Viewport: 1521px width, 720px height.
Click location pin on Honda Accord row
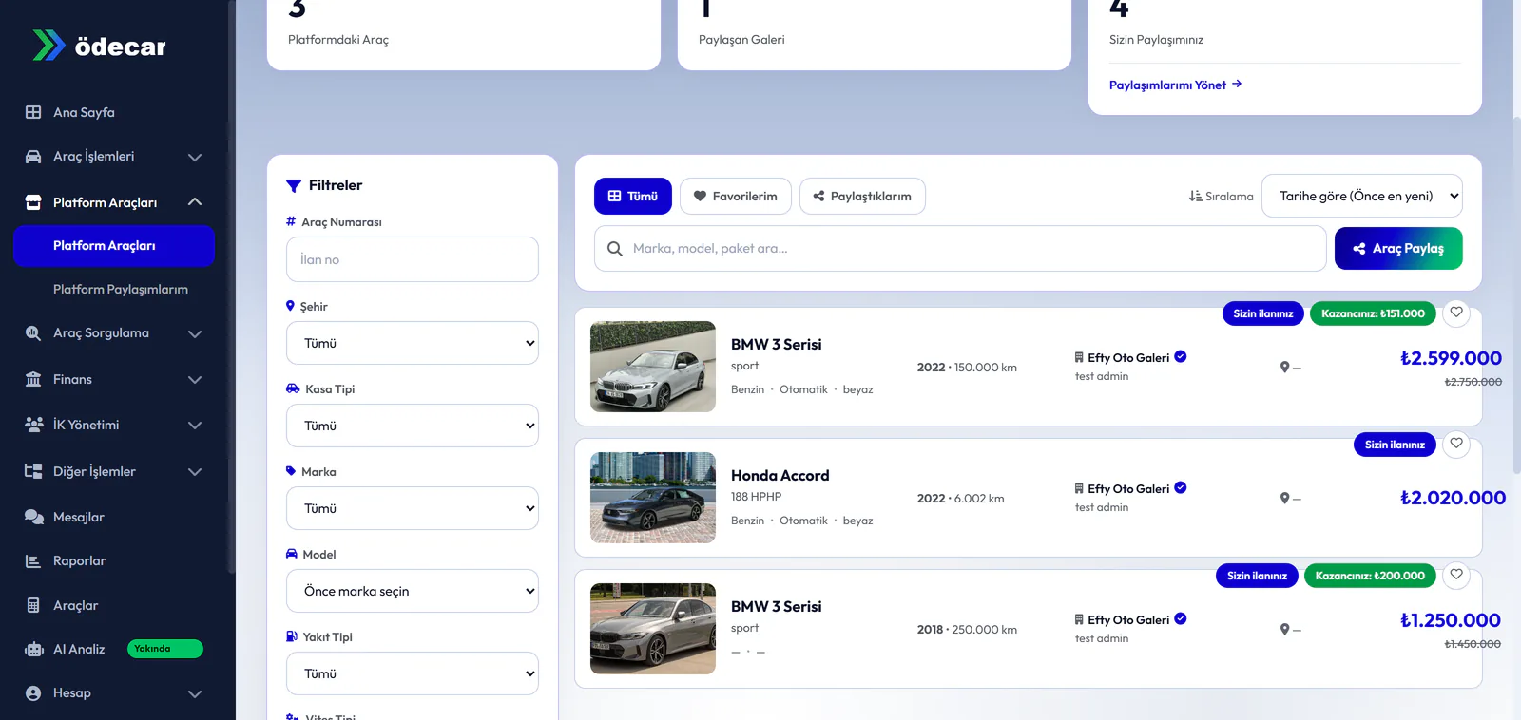tap(1284, 499)
